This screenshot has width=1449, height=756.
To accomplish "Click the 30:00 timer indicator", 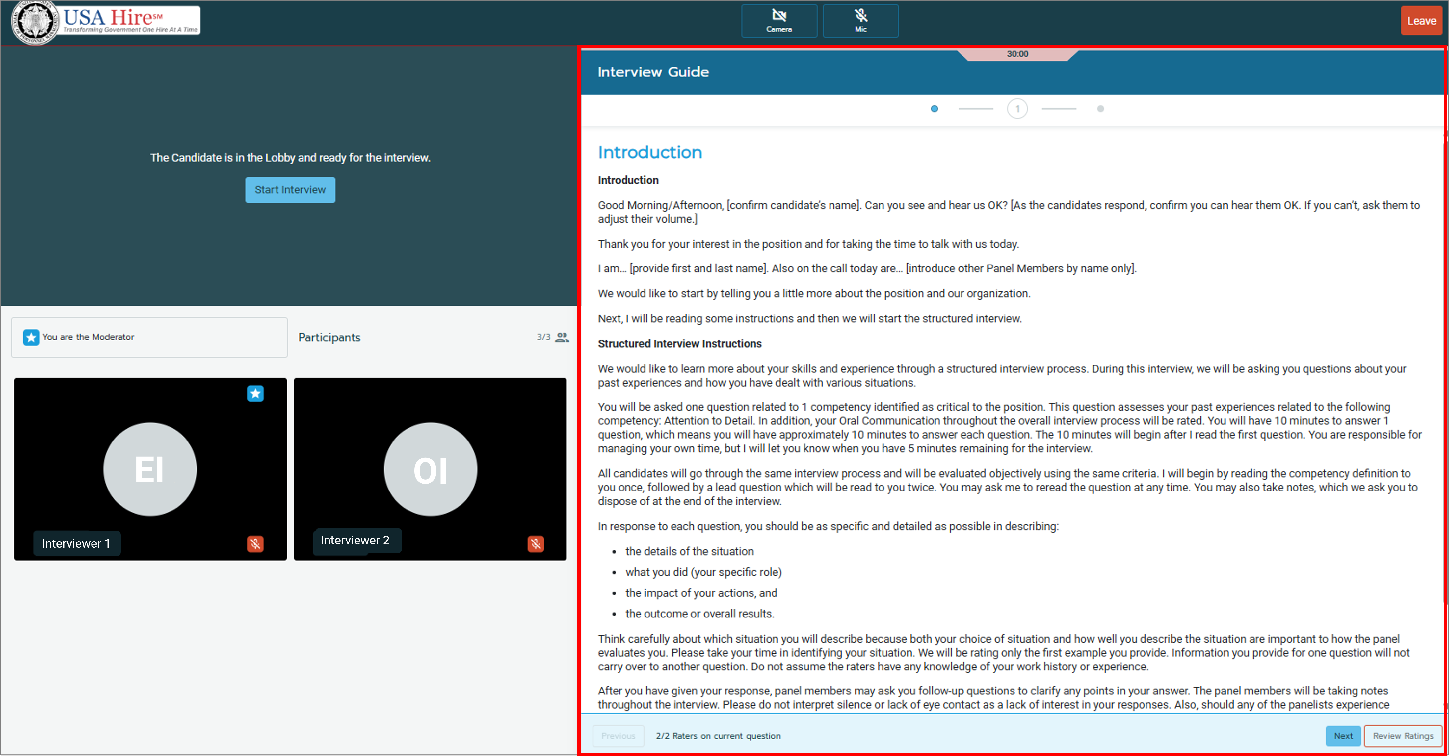I will [1017, 54].
